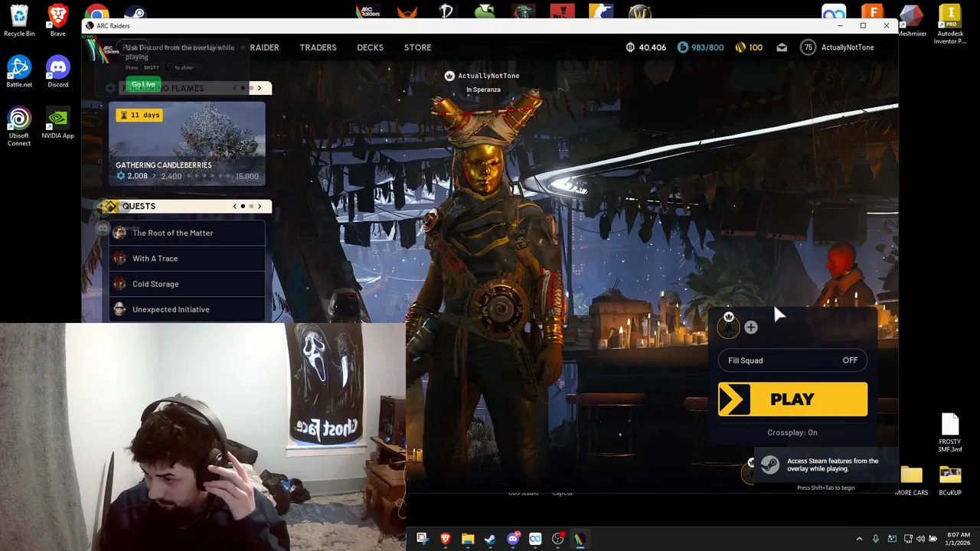Open quest Cold Storage
The height and width of the screenshot is (551, 980).
point(188,284)
